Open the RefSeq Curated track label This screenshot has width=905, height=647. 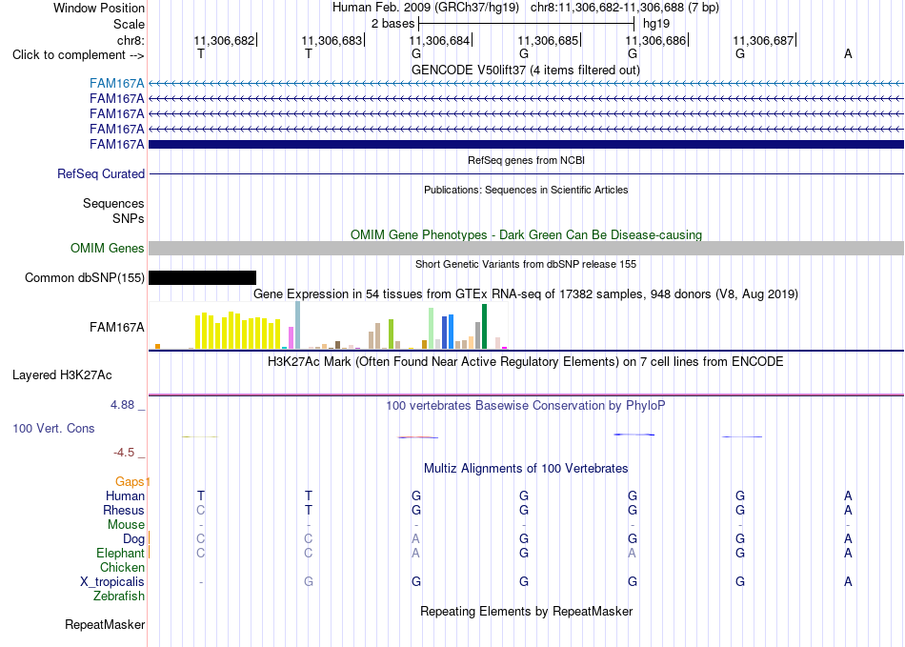pyautogui.click(x=101, y=173)
